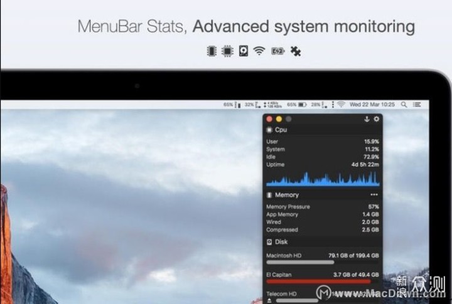Click the Cpu chip icon in the panel
This screenshot has height=304, width=452.
click(269, 130)
